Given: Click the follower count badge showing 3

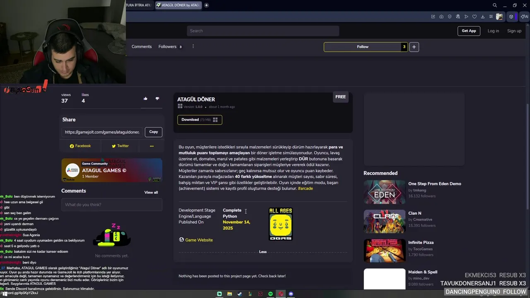Looking at the screenshot, I should [x=404, y=47].
